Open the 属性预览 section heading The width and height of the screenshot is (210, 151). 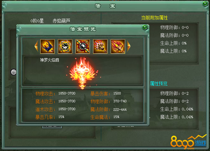tap(158, 84)
